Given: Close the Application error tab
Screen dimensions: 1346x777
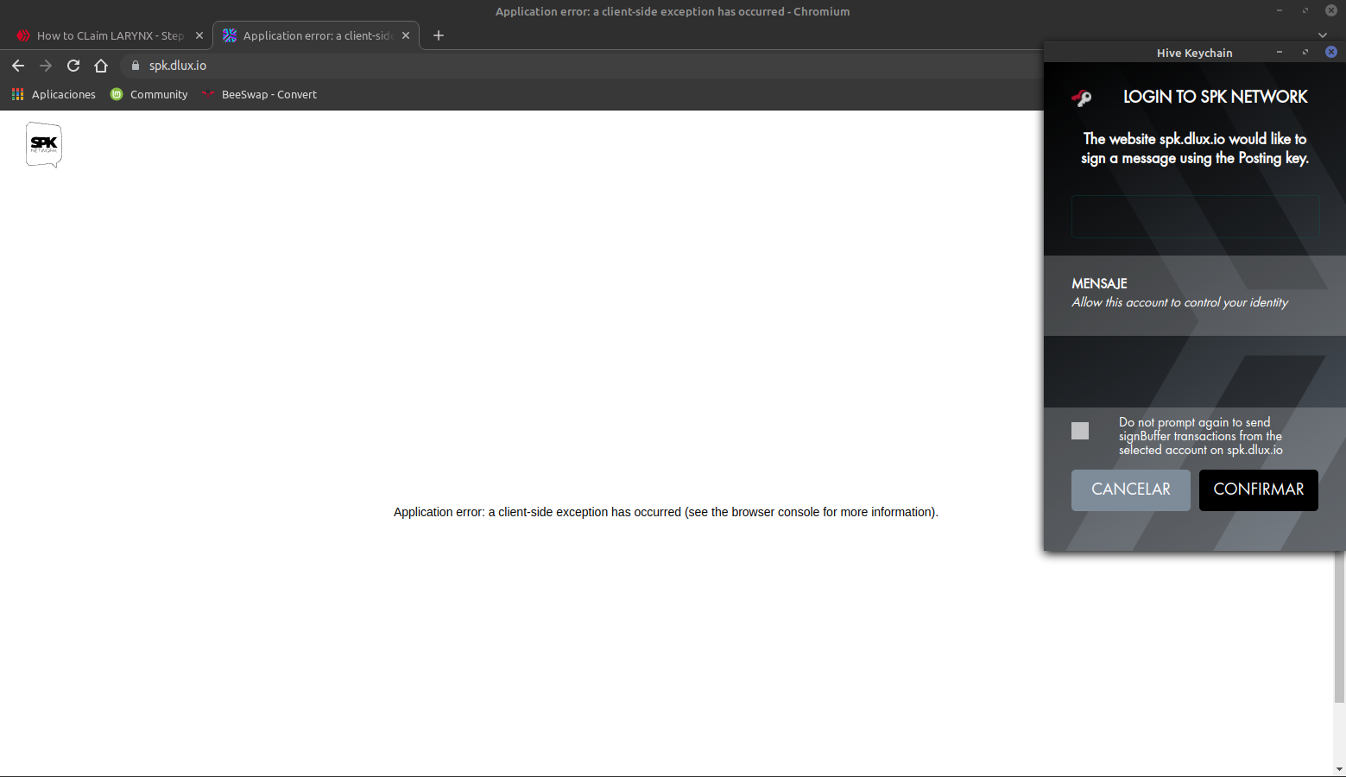Looking at the screenshot, I should (406, 35).
